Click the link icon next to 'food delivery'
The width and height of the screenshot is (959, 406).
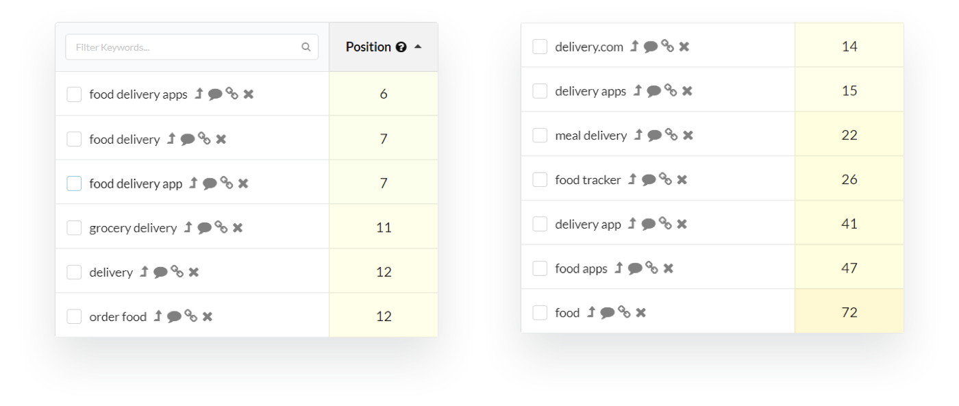click(204, 139)
